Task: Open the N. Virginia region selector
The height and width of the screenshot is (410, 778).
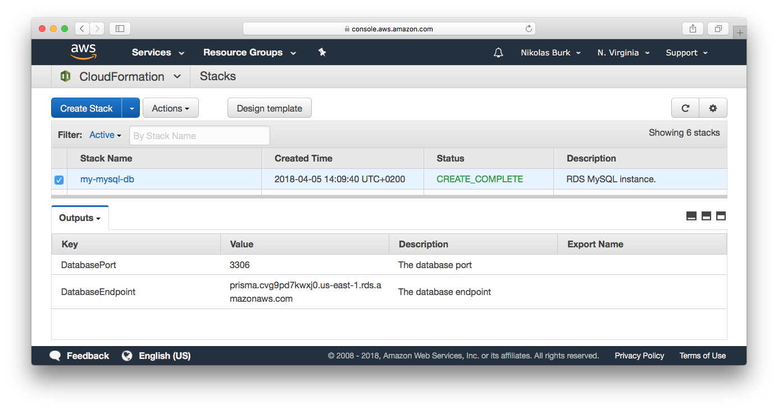Action: coord(624,53)
